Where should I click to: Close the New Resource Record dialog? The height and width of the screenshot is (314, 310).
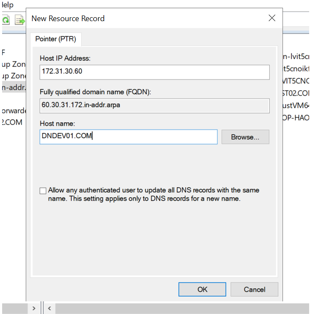coord(272,18)
